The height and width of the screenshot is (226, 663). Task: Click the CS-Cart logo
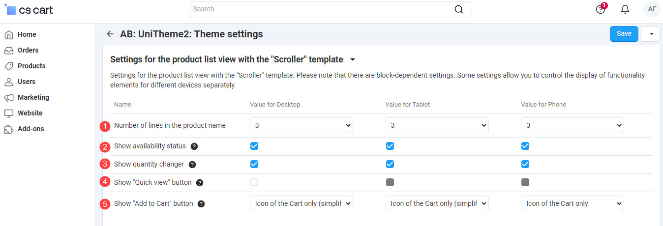click(x=30, y=9)
